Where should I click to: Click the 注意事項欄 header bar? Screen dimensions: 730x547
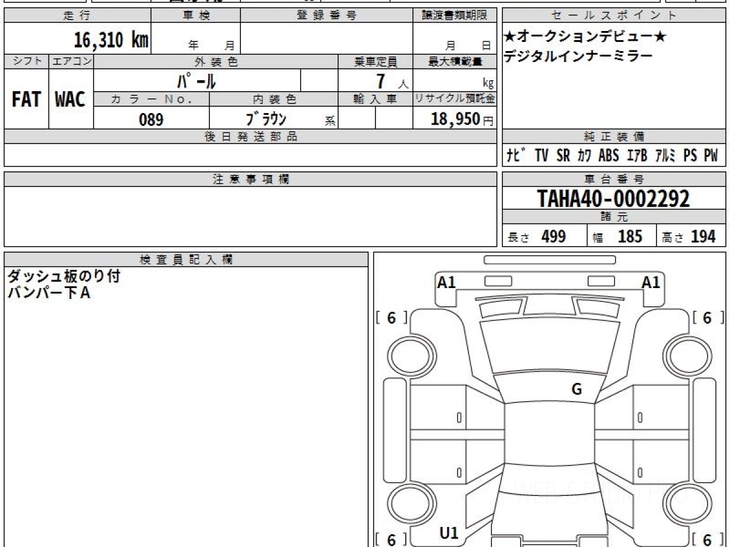(251, 179)
